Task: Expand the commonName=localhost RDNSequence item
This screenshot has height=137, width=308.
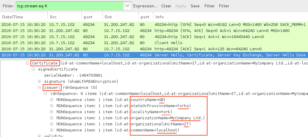Action: (x=51, y=130)
